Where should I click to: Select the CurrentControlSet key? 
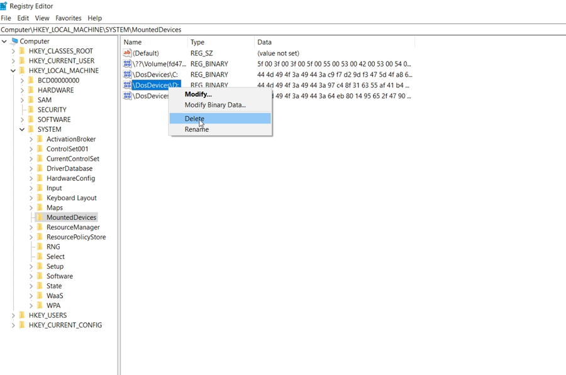(72, 159)
